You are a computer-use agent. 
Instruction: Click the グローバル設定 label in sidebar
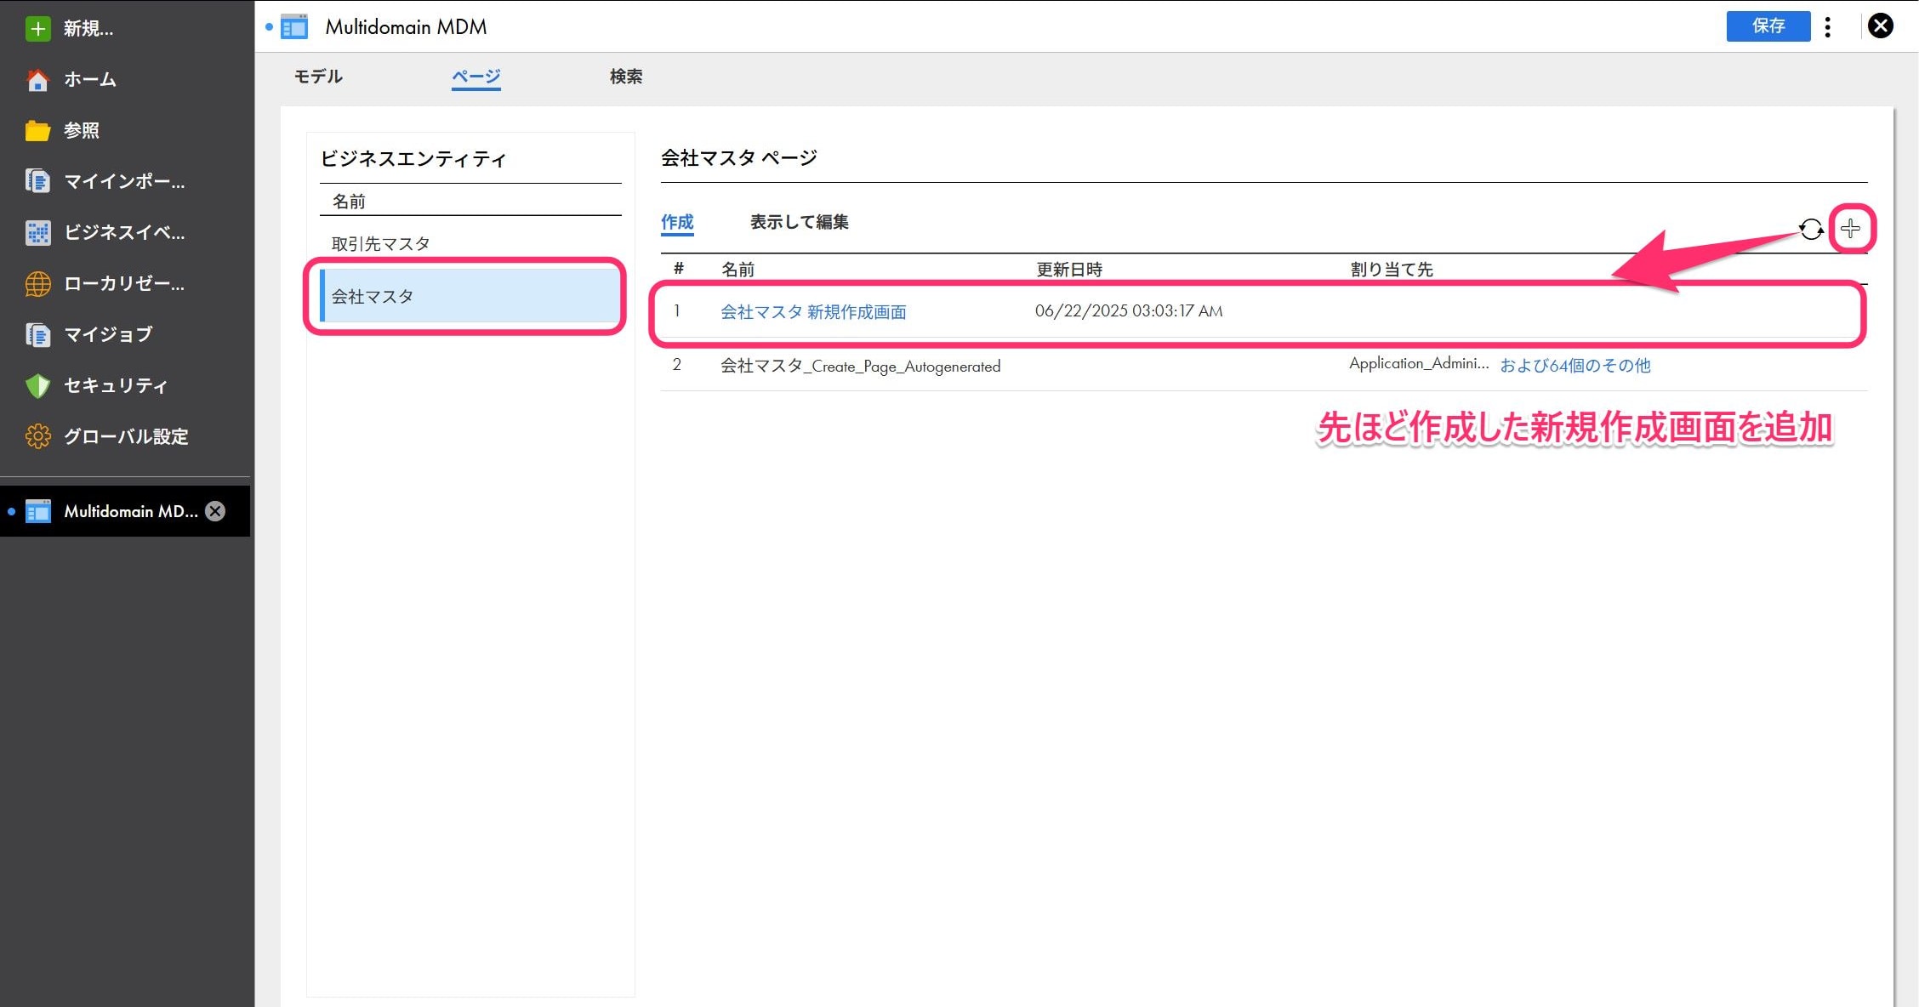(126, 437)
